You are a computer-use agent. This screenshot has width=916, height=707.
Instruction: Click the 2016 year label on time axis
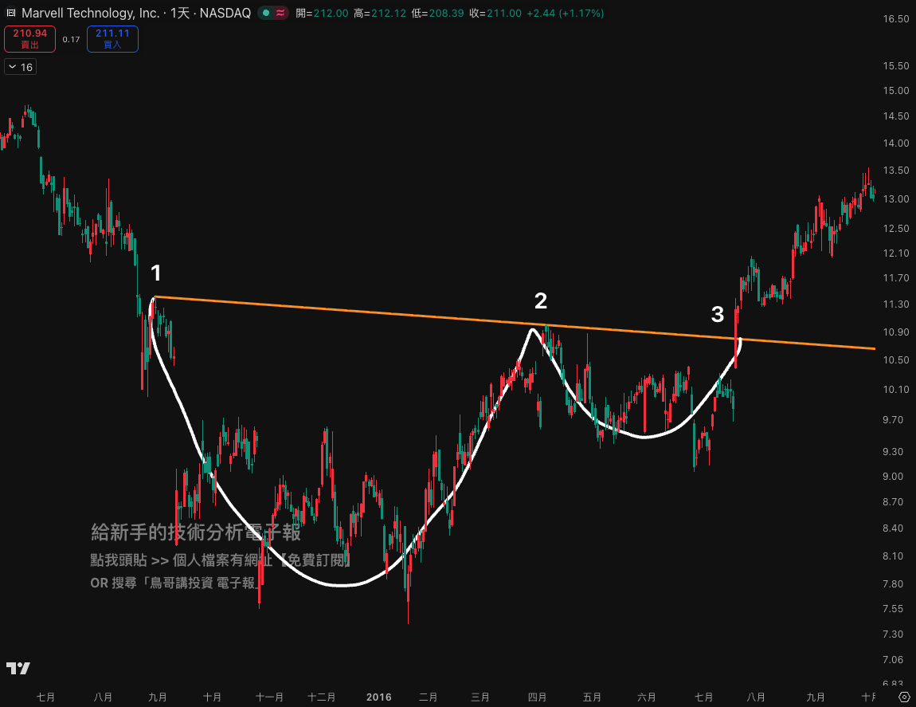(378, 697)
